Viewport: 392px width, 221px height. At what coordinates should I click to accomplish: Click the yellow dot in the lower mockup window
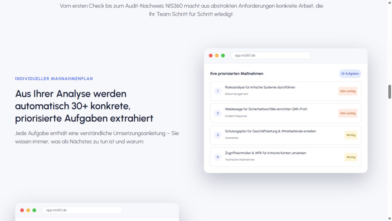pos(28,210)
